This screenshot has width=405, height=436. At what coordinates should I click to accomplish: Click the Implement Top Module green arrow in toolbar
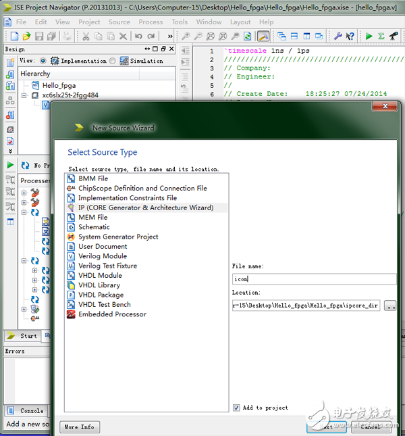coord(369,36)
